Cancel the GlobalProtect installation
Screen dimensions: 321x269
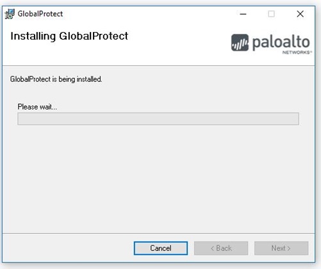(161, 248)
